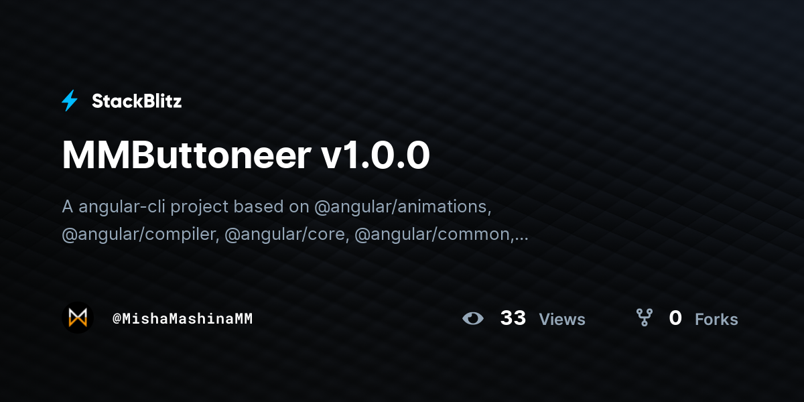
Task: Click the eye views icon
Action: click(473, 318)
